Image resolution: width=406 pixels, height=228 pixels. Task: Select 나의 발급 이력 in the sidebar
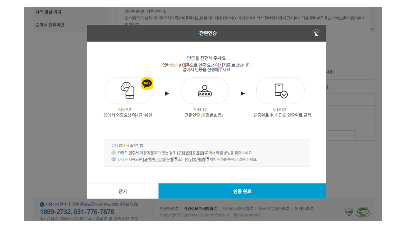point(49,11)
